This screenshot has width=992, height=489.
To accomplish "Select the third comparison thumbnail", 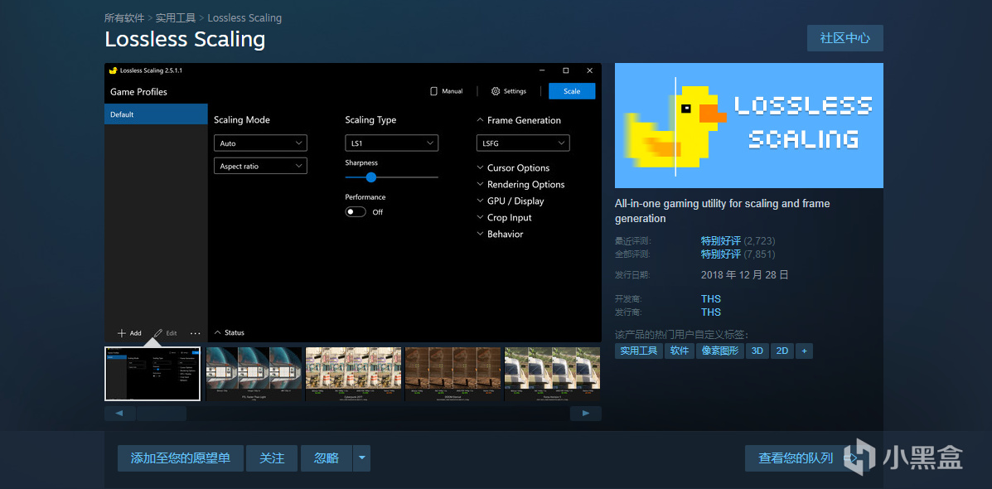I will tap(354, 374).
